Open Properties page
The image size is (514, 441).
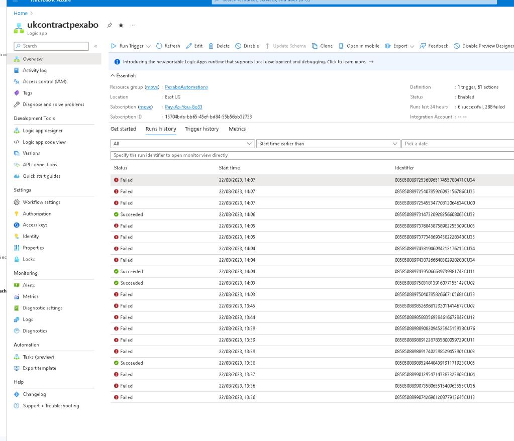[x=33, y=248]
